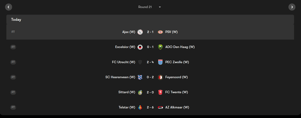This screenshot has width=301, height=118.
Task: Open the Ajax vs PSV 2 - 1 match
Action: click(x=150, y=32)
